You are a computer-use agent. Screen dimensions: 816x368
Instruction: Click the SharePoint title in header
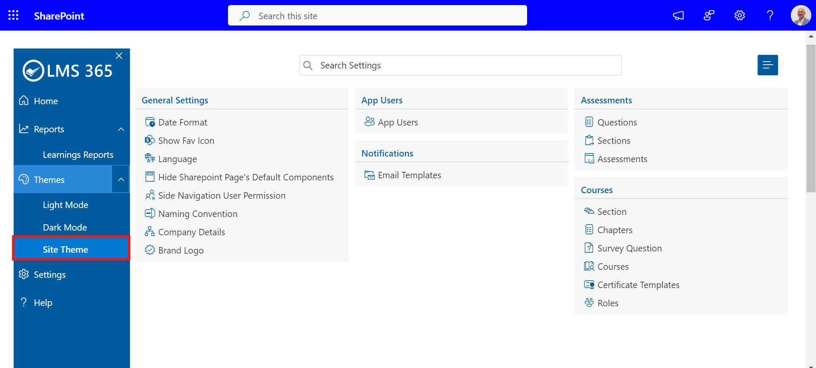coord(59,16)
